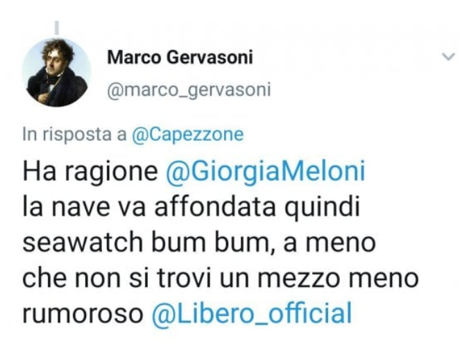Click the @GiorgiaMeloni mention
The image size is (460, 350).
tap(266, 172)
